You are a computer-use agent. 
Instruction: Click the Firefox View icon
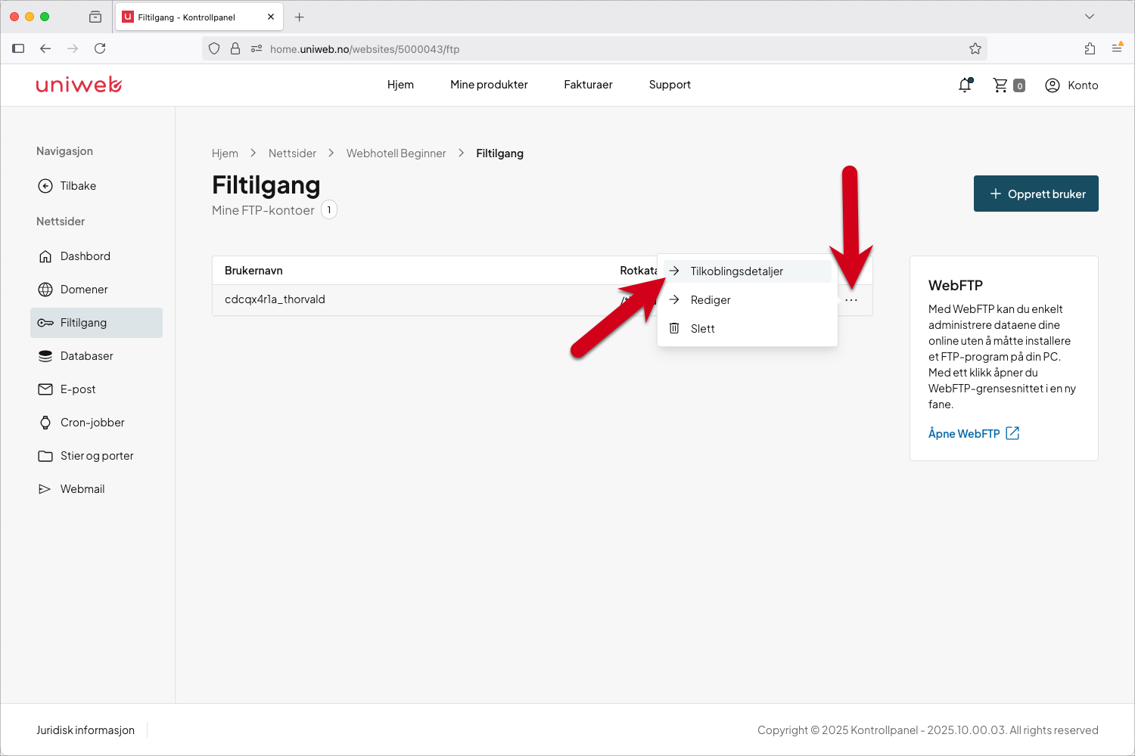click(x=95, y=17)
